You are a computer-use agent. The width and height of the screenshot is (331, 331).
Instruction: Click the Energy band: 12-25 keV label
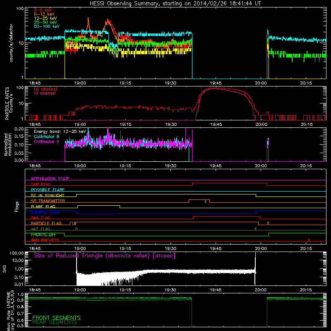pyautogui.click(x=60, y=132)
